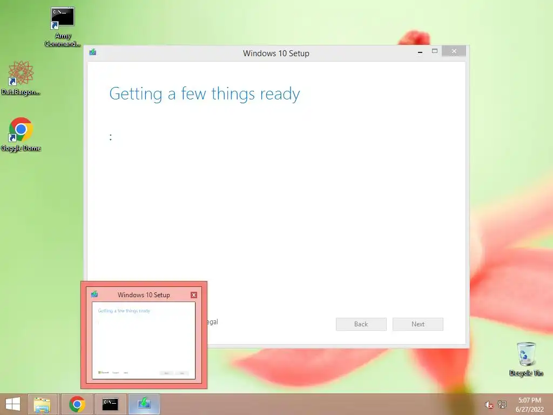This screenshot has width=553, height=415.
Task: Click the 'Windows 10 Setup' title bar text
Action: coord(276,53)
